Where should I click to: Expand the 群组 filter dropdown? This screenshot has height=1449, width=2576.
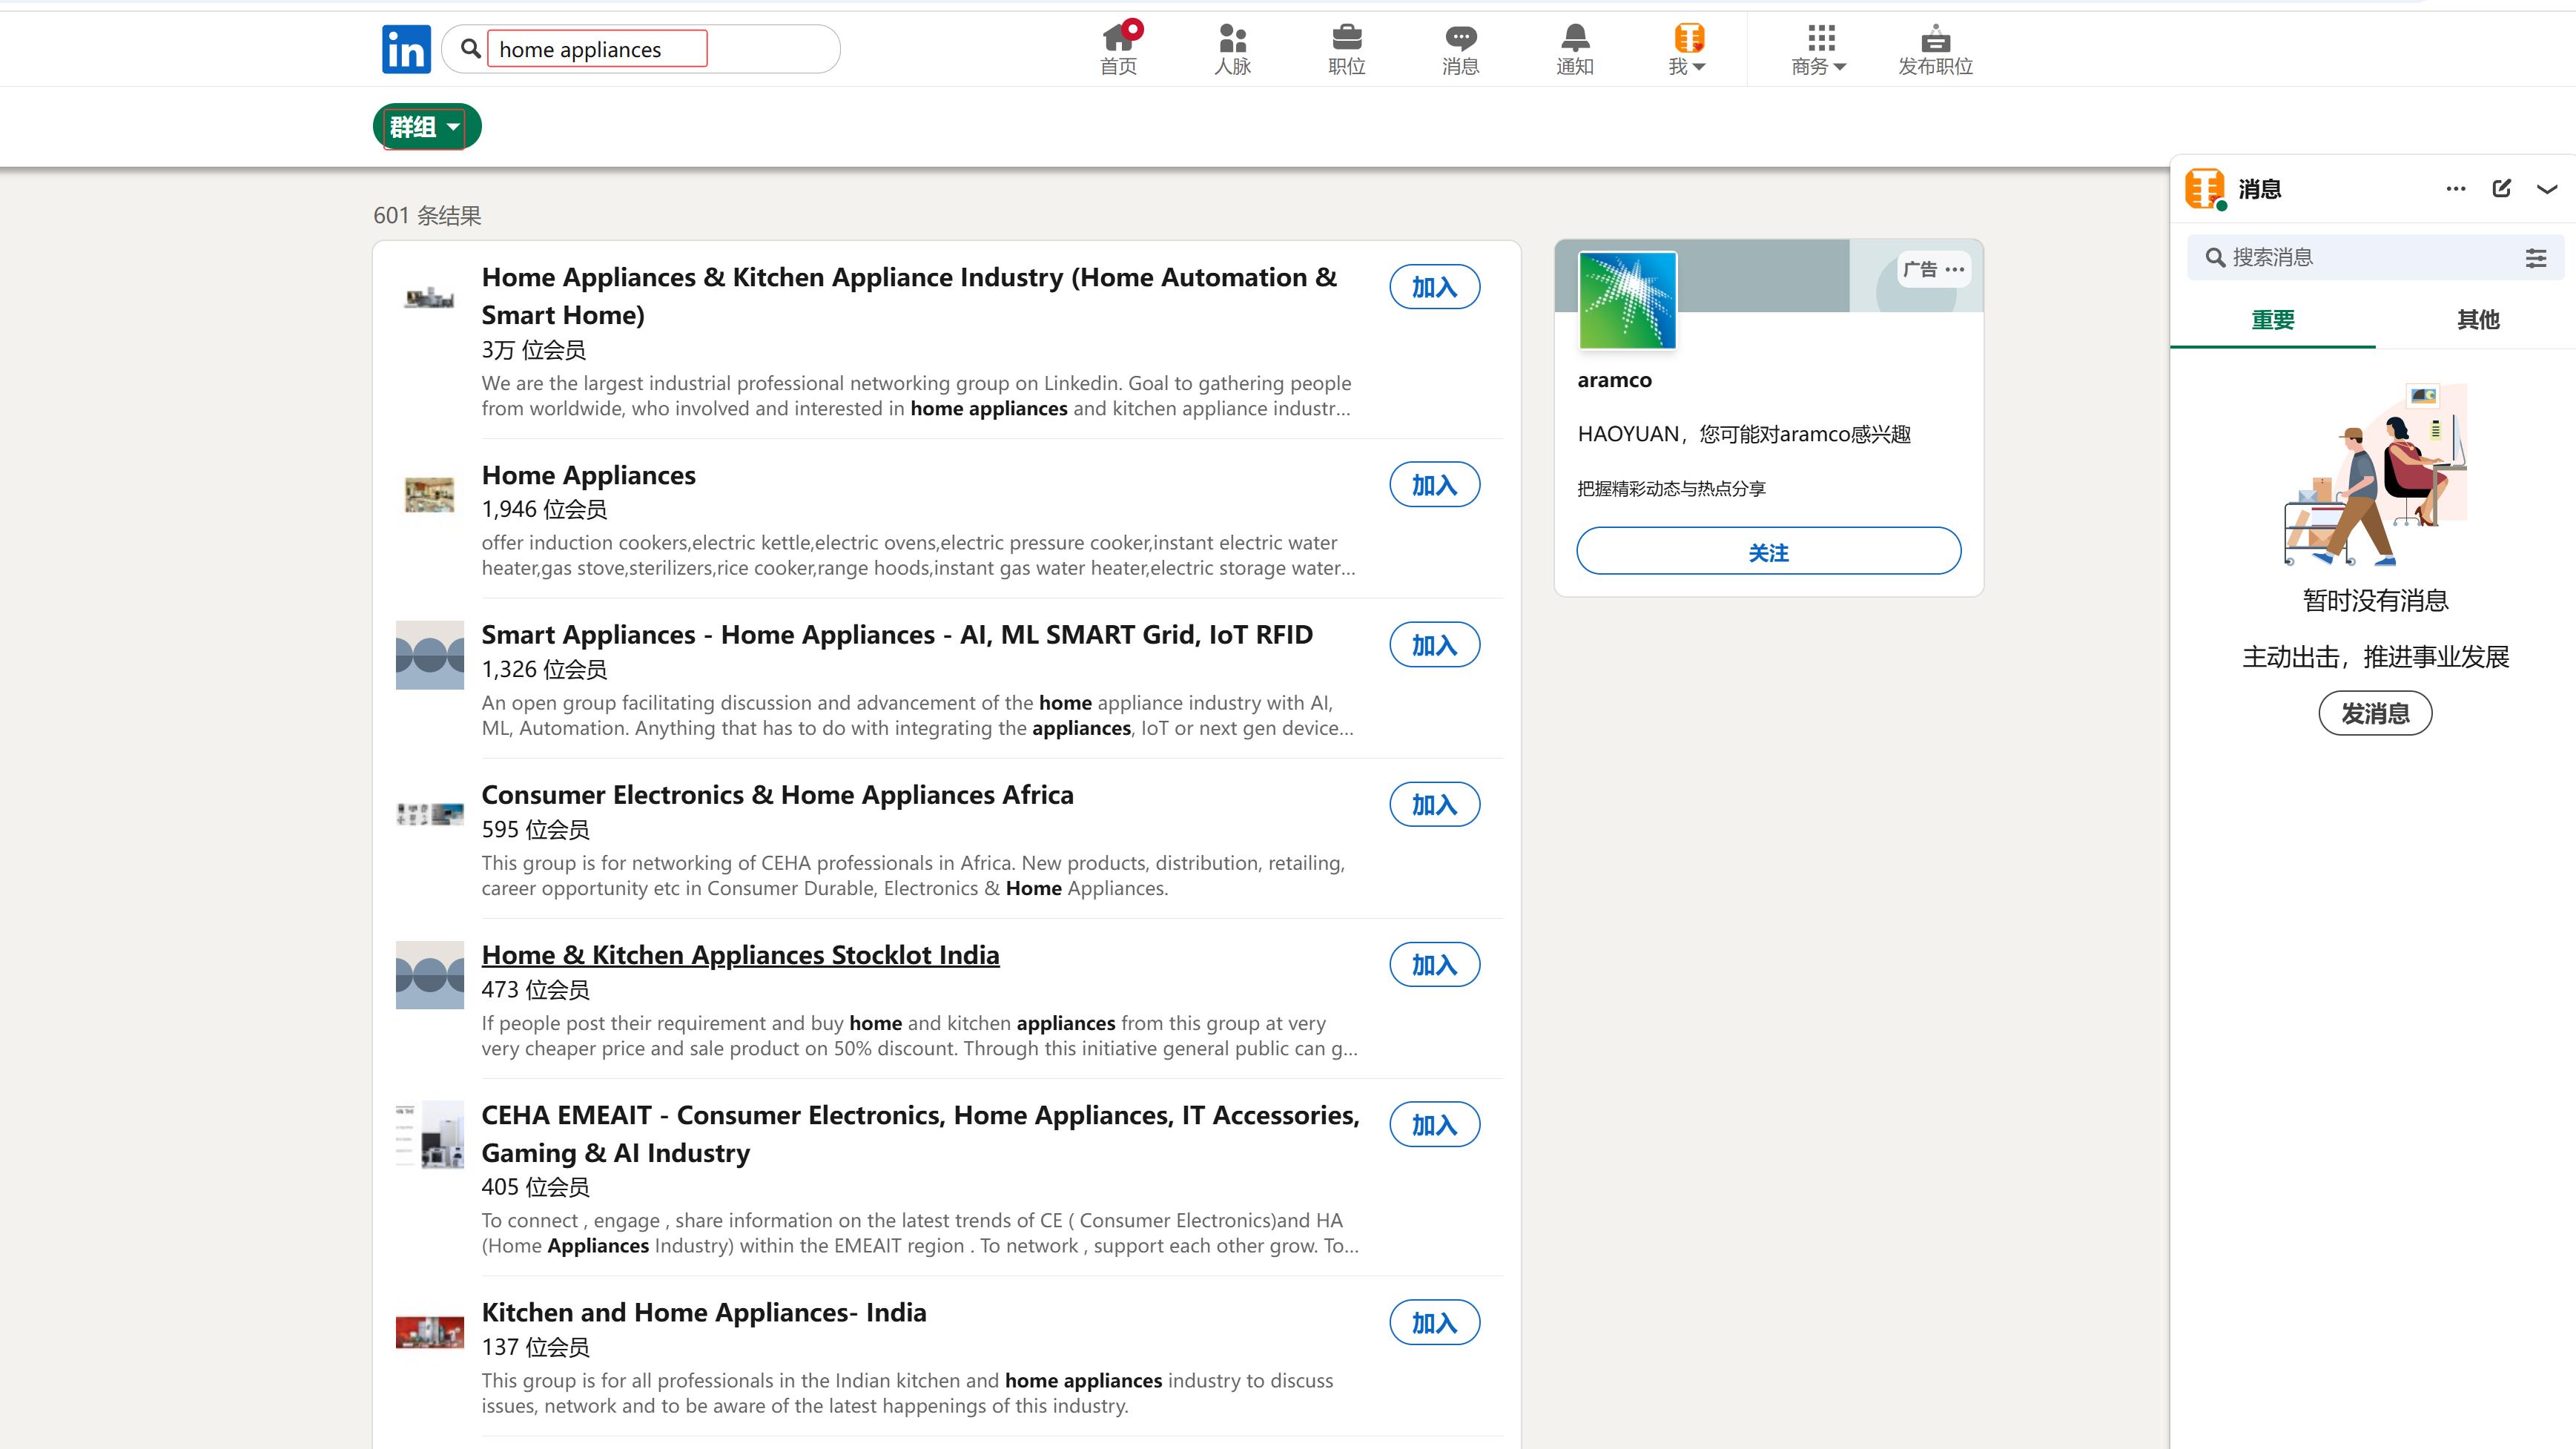[427, 127]
